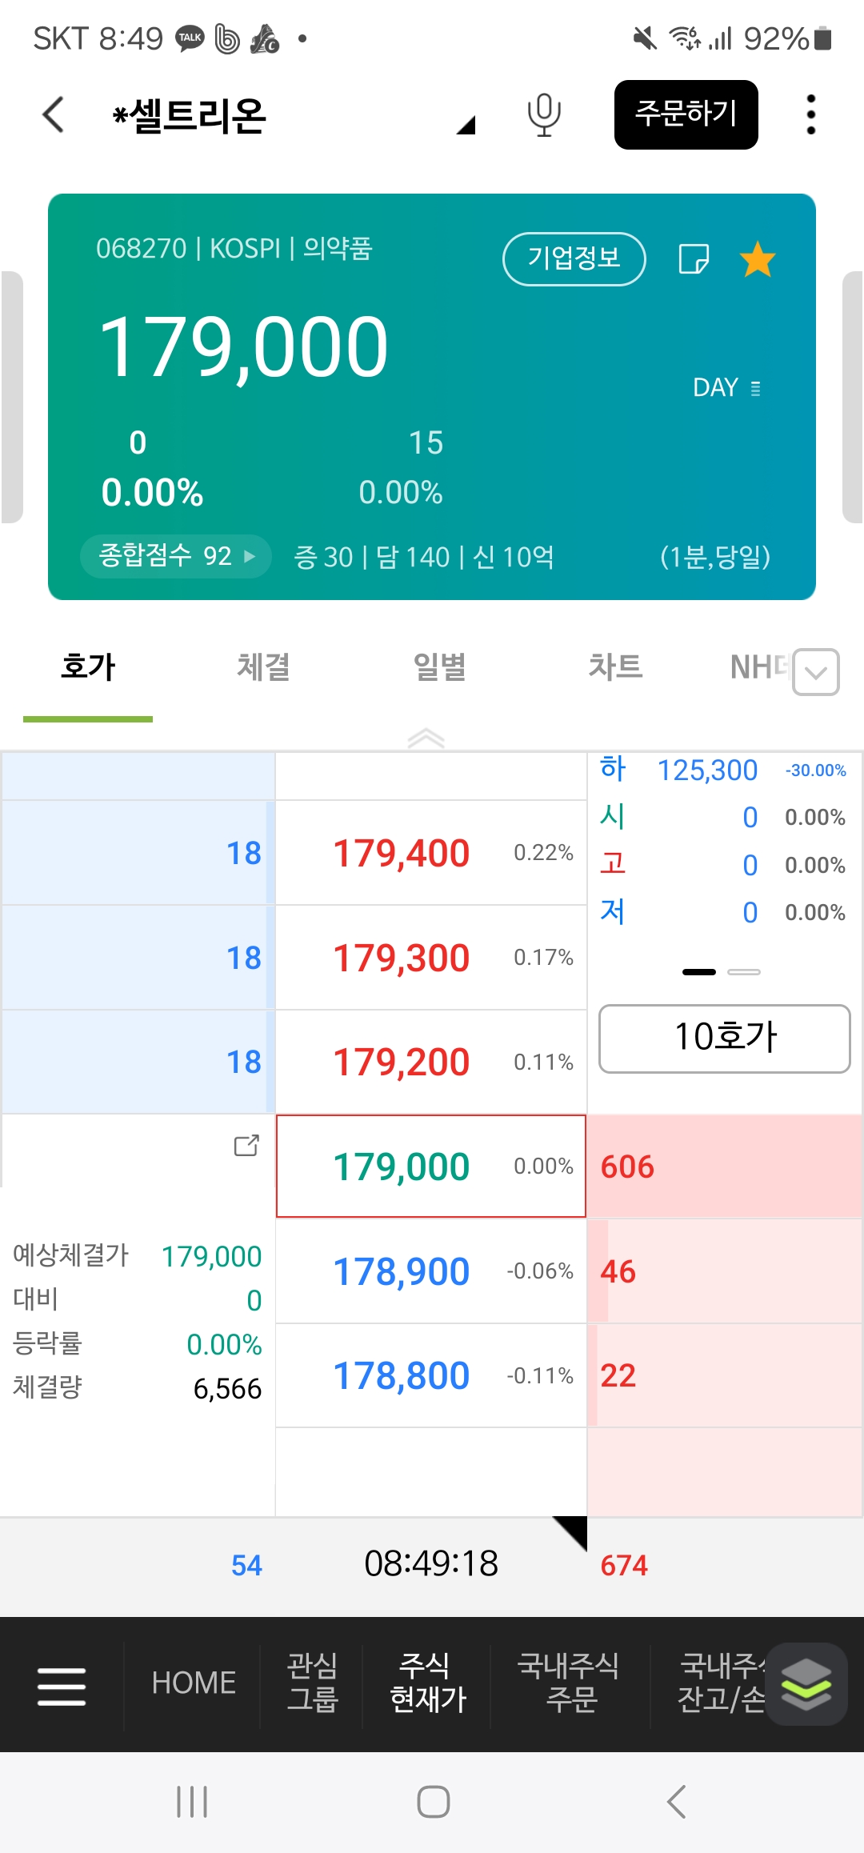864x1853 pixels.
Task: Expand the tab list chevron box
Action: point(816,672)
